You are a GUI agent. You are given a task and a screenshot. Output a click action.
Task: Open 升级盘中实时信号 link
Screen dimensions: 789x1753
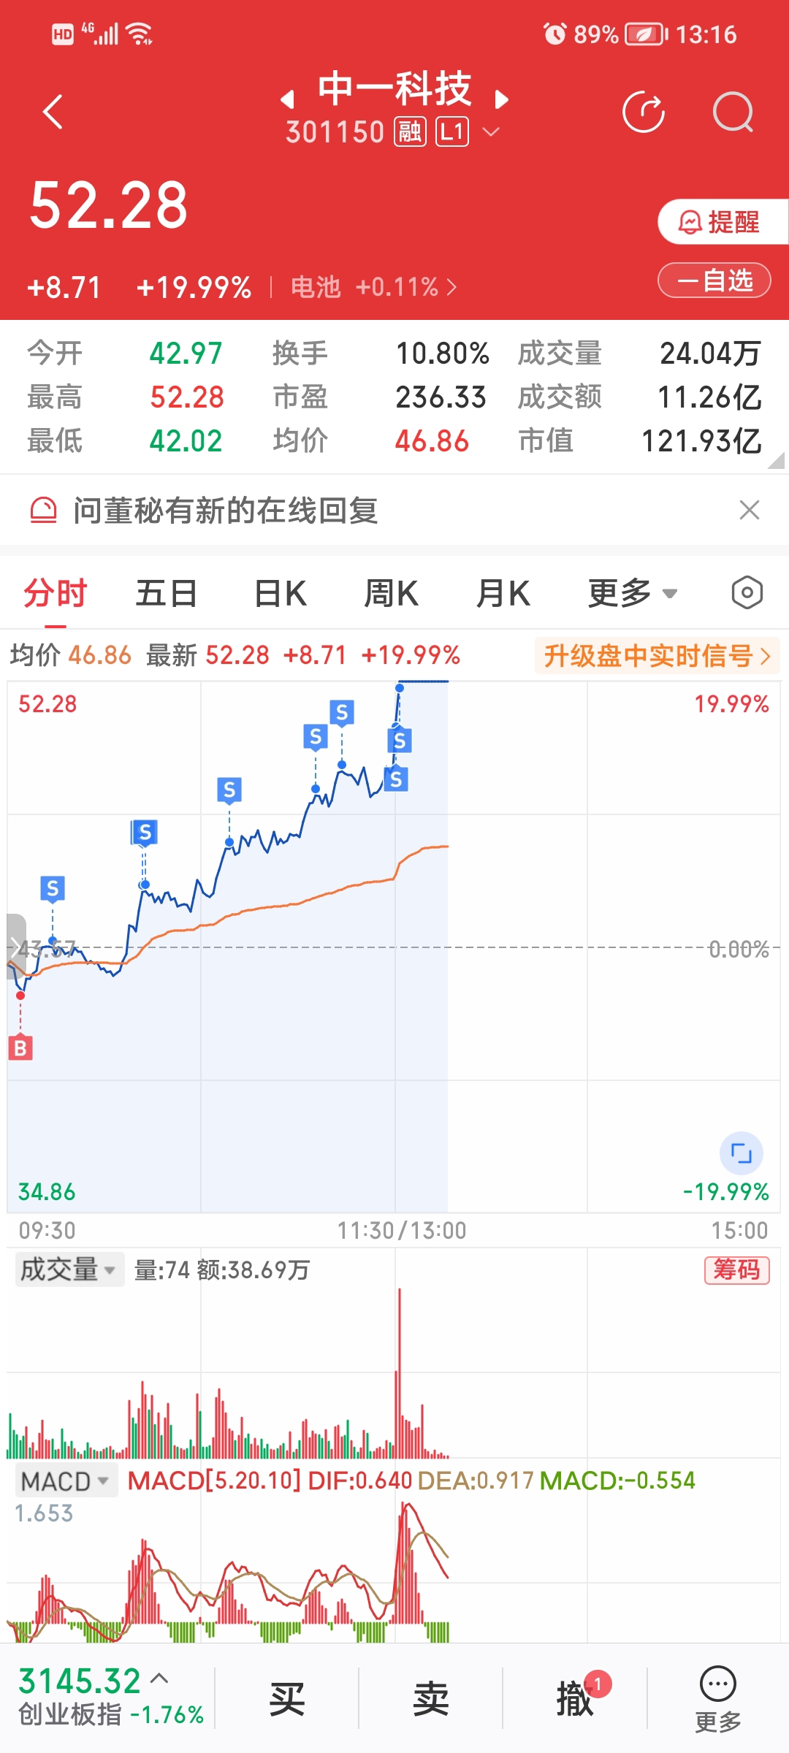pos(657,655)
